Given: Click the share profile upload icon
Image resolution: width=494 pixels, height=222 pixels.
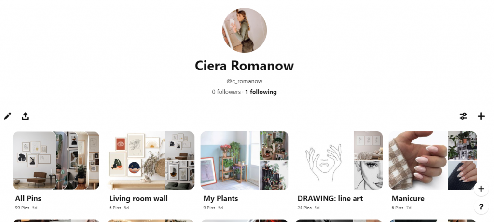Looking at the screenshot, I should click(26, 116).
